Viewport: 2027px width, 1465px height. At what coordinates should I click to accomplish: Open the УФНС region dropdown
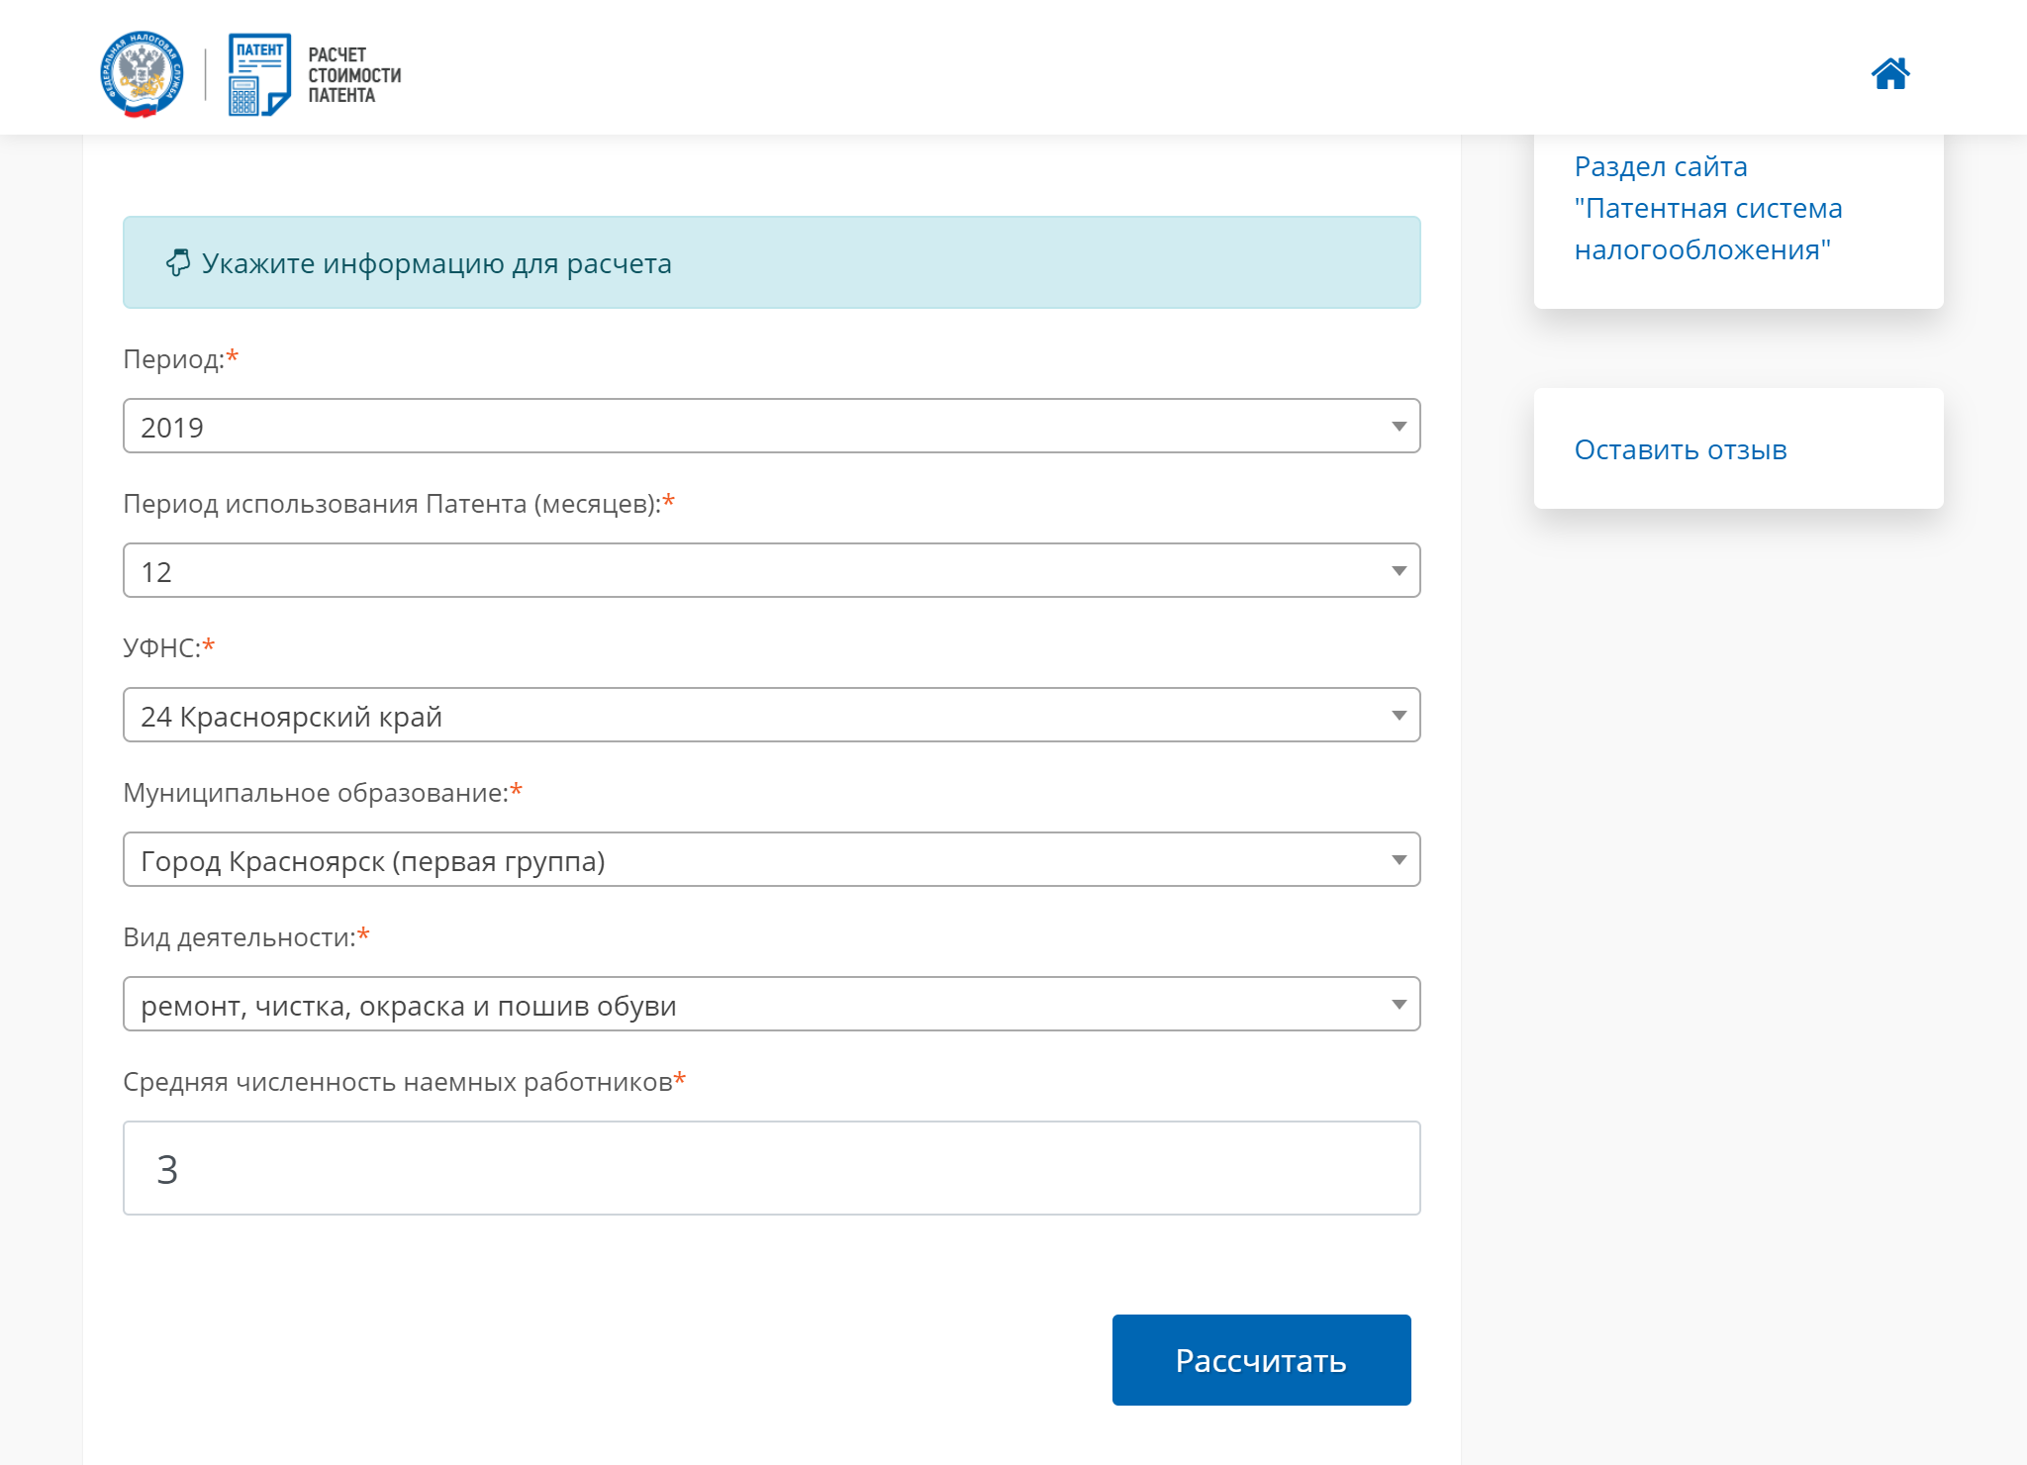tap(772, 715)
